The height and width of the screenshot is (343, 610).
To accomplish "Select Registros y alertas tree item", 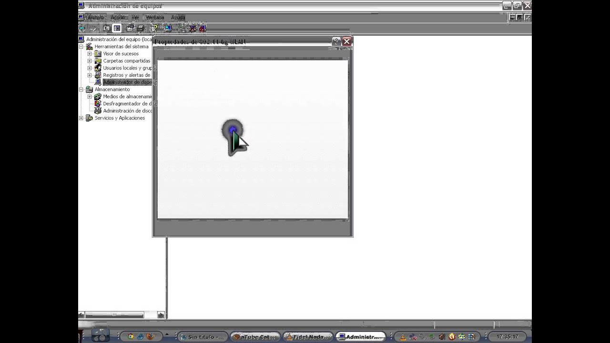I will click(x=127, y=75).
